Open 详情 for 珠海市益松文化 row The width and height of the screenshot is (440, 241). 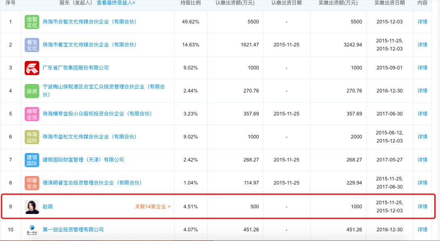coord(422,137)
